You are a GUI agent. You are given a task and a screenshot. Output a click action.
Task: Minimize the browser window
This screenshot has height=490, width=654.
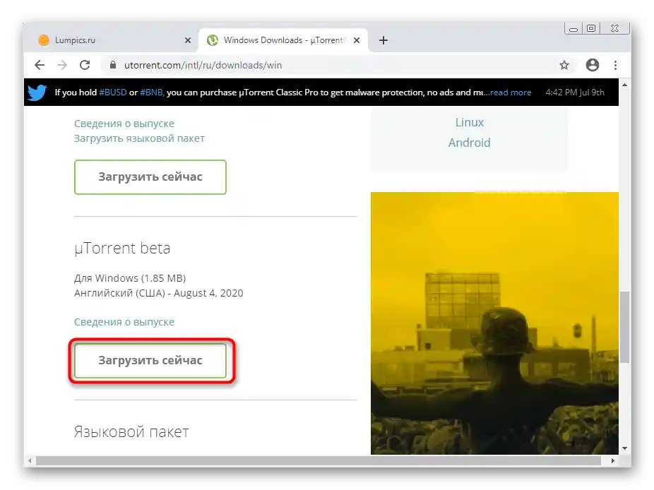tap(573, 29)
